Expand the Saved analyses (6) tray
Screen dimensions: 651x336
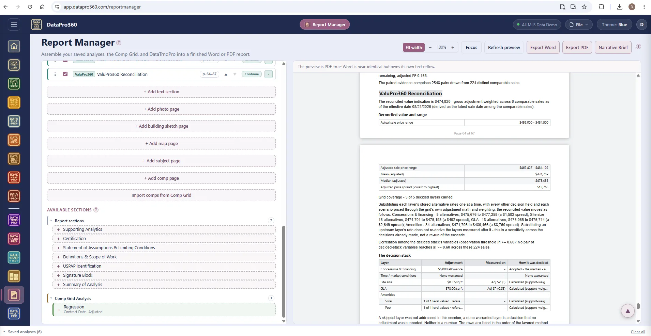[x=22, y=332]
